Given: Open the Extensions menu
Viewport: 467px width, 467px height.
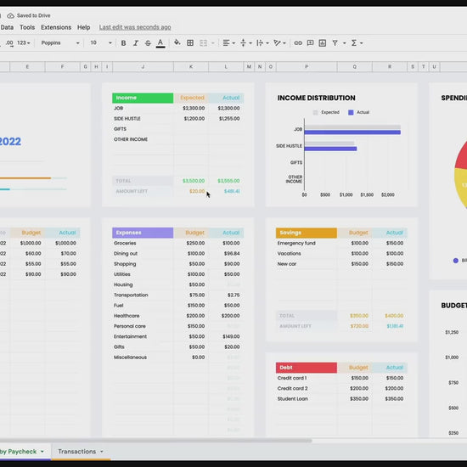Looking at the screenshot, I should tap(56, 27).
